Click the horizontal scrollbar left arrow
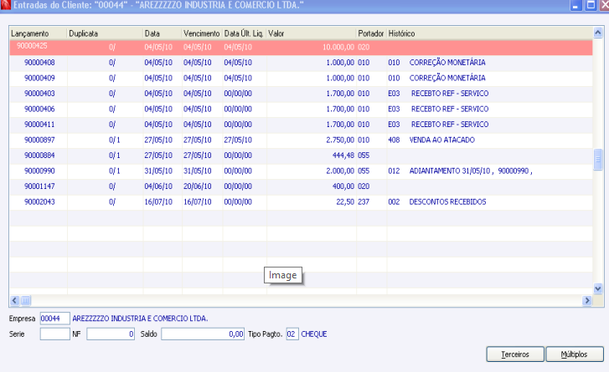The image size is (609, 372). [15, 300]
